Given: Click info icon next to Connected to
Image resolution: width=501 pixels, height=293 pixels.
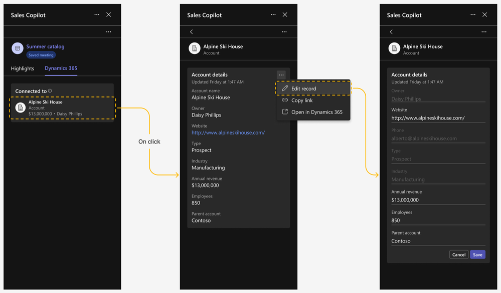Looking at the screenshot, I should (x=50, y=91).
